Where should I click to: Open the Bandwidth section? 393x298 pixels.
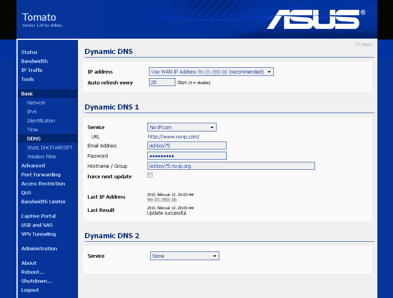coord(35,61)
